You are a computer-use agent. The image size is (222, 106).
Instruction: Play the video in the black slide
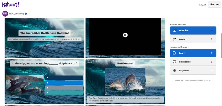[x=125, y=35]
